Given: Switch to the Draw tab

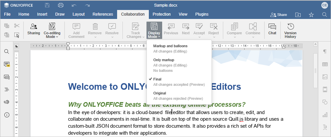Looking at the screenshot, I should (x=60, y=14).
